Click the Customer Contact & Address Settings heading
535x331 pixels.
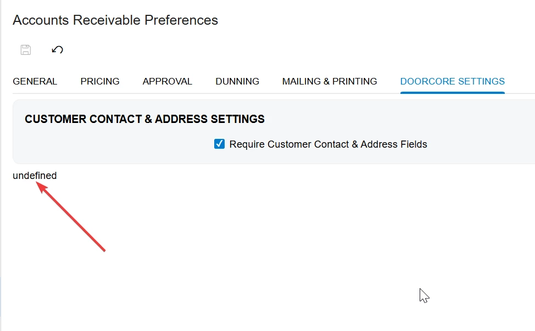144,119
